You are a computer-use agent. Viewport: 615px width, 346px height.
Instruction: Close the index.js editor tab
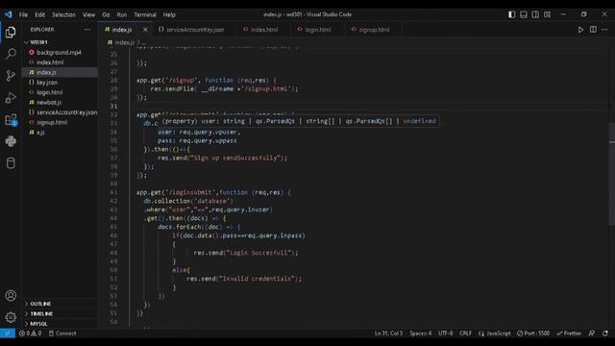pos(145,30)
